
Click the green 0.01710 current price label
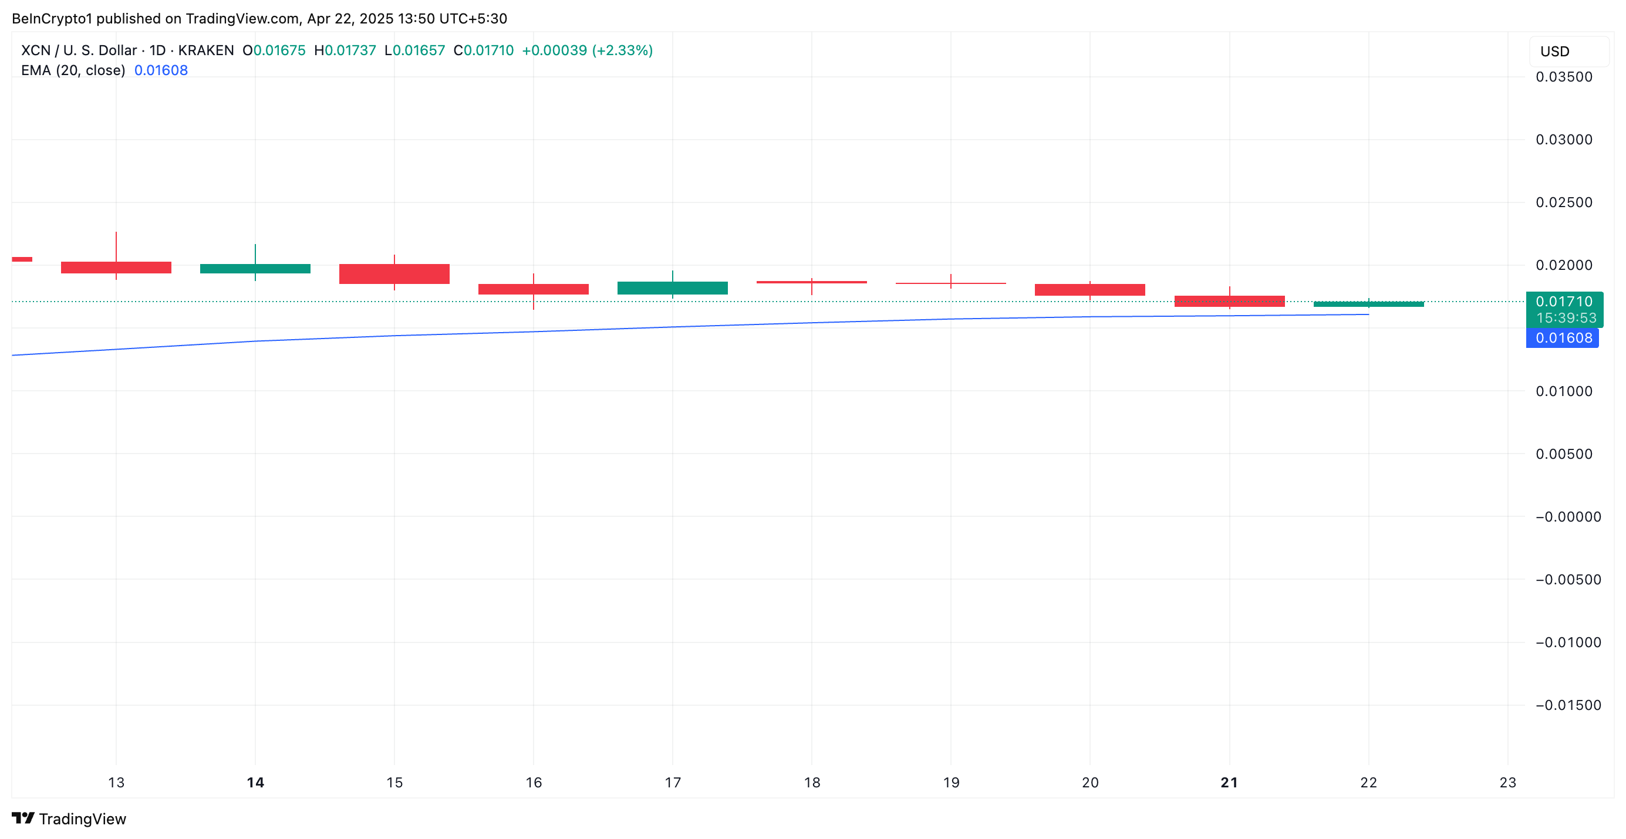pos(1564,302)
